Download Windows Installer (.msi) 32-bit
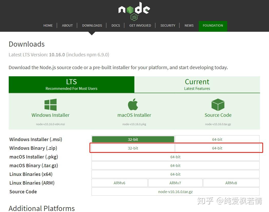This screenshot has width=269, height=212. [x=133, y=139]
